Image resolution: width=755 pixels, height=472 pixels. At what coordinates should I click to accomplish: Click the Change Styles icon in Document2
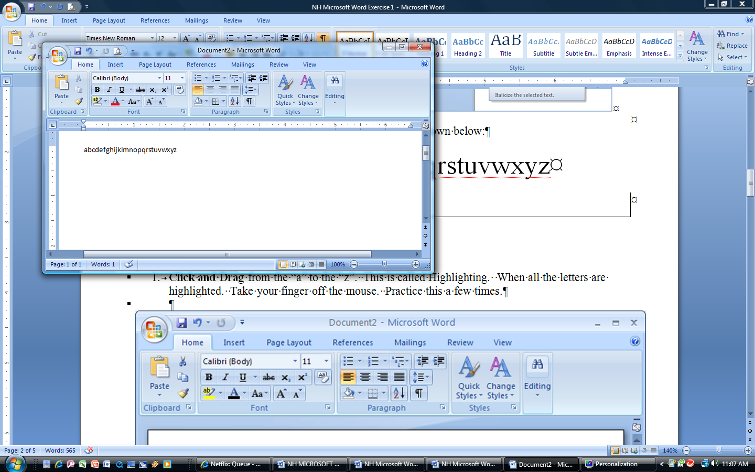point(308,83)
